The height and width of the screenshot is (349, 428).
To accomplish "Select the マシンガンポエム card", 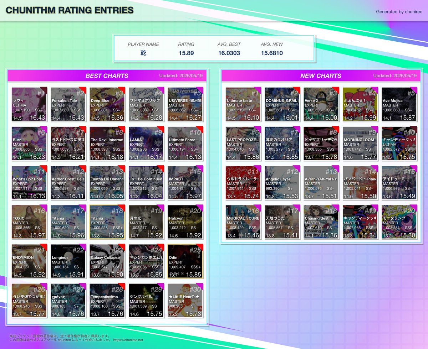I will click(x=146, y=261).
